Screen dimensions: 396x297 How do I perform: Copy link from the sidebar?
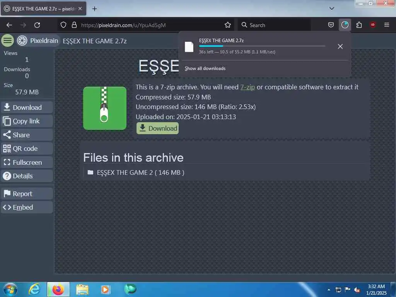(27, 121)
